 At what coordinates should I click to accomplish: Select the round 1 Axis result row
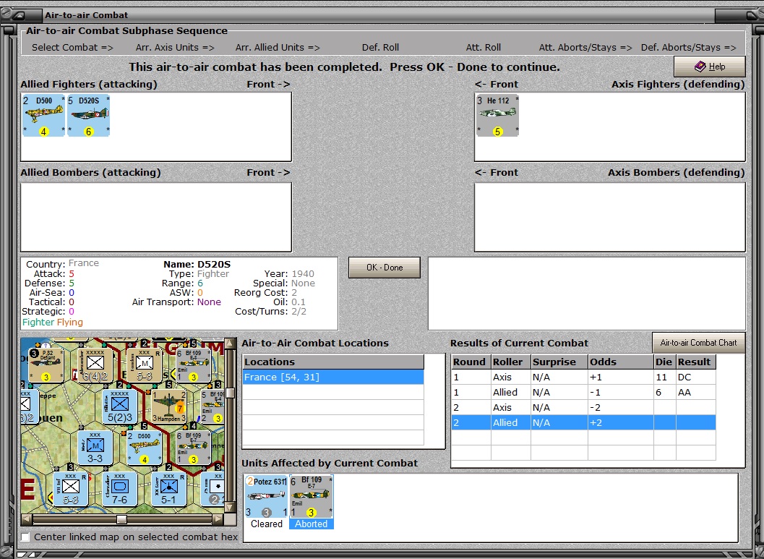point(583,377)
